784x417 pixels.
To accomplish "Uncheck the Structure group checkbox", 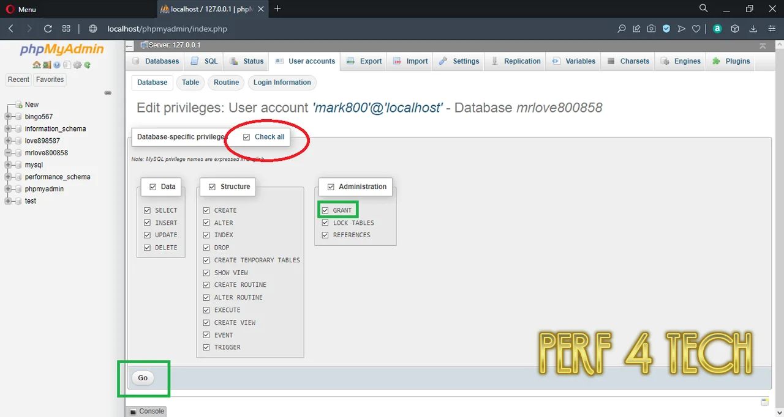I will (211, 187).
